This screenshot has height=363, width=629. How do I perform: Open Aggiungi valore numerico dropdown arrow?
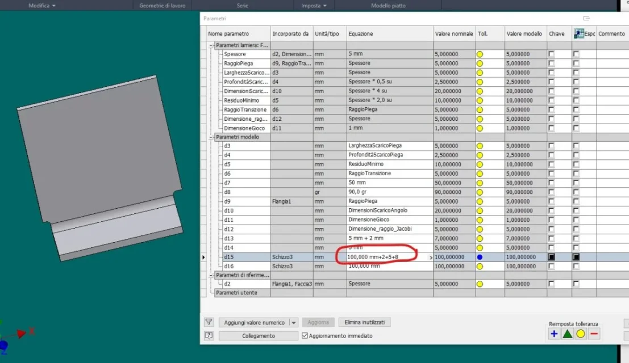point(294,323)
